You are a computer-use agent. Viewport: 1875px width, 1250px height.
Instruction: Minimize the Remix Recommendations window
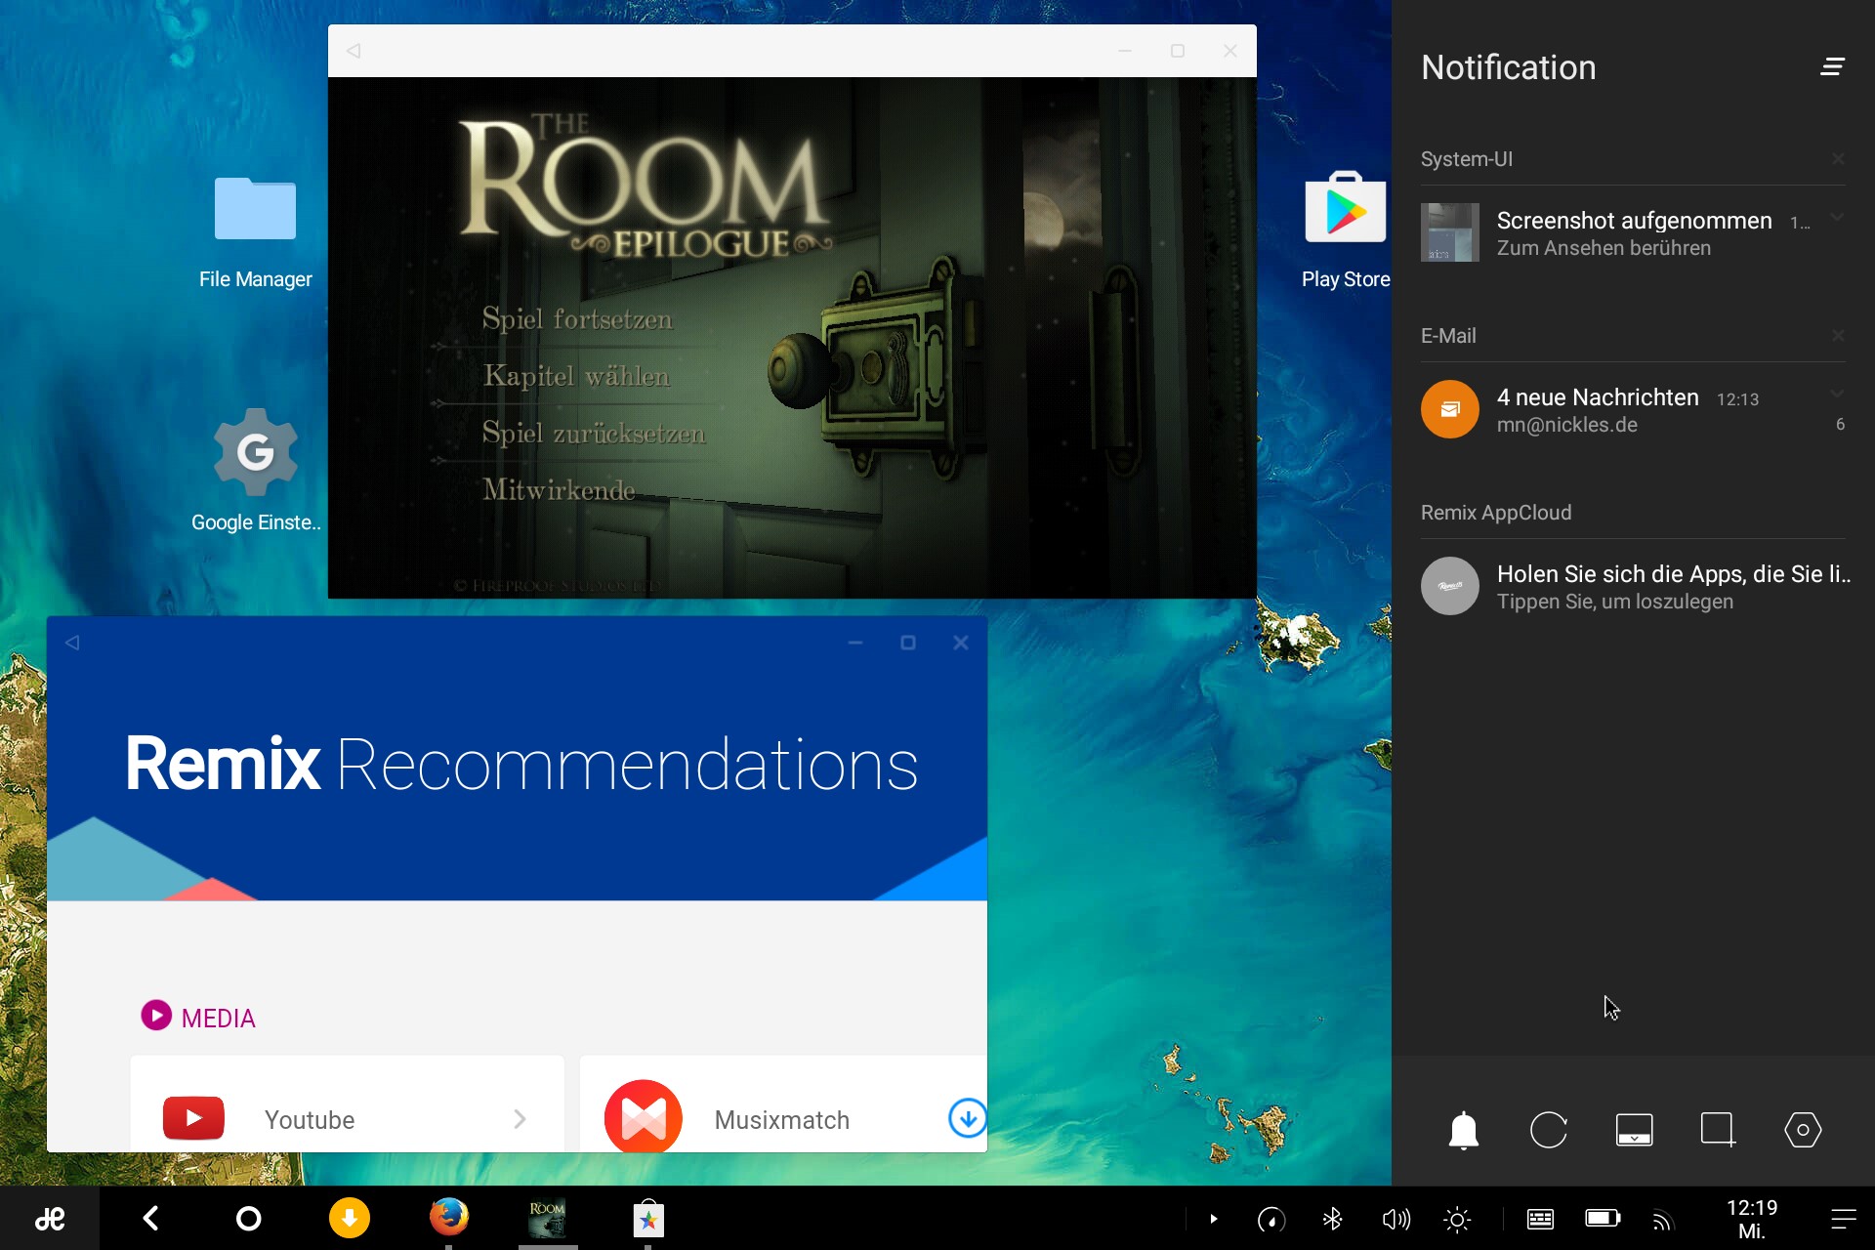tap(855, 643)
